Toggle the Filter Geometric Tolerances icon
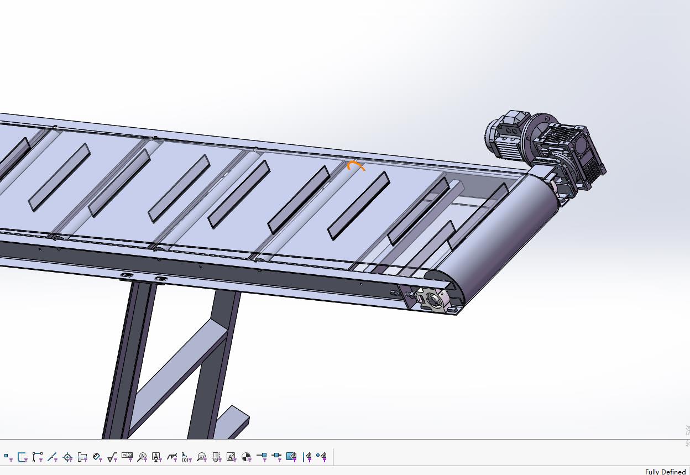The height and width of the screenshot is (475, 690). pyautogui.click(x=127, y=457)
